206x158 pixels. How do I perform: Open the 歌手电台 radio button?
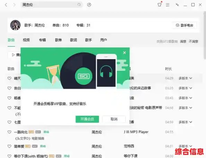184,25
